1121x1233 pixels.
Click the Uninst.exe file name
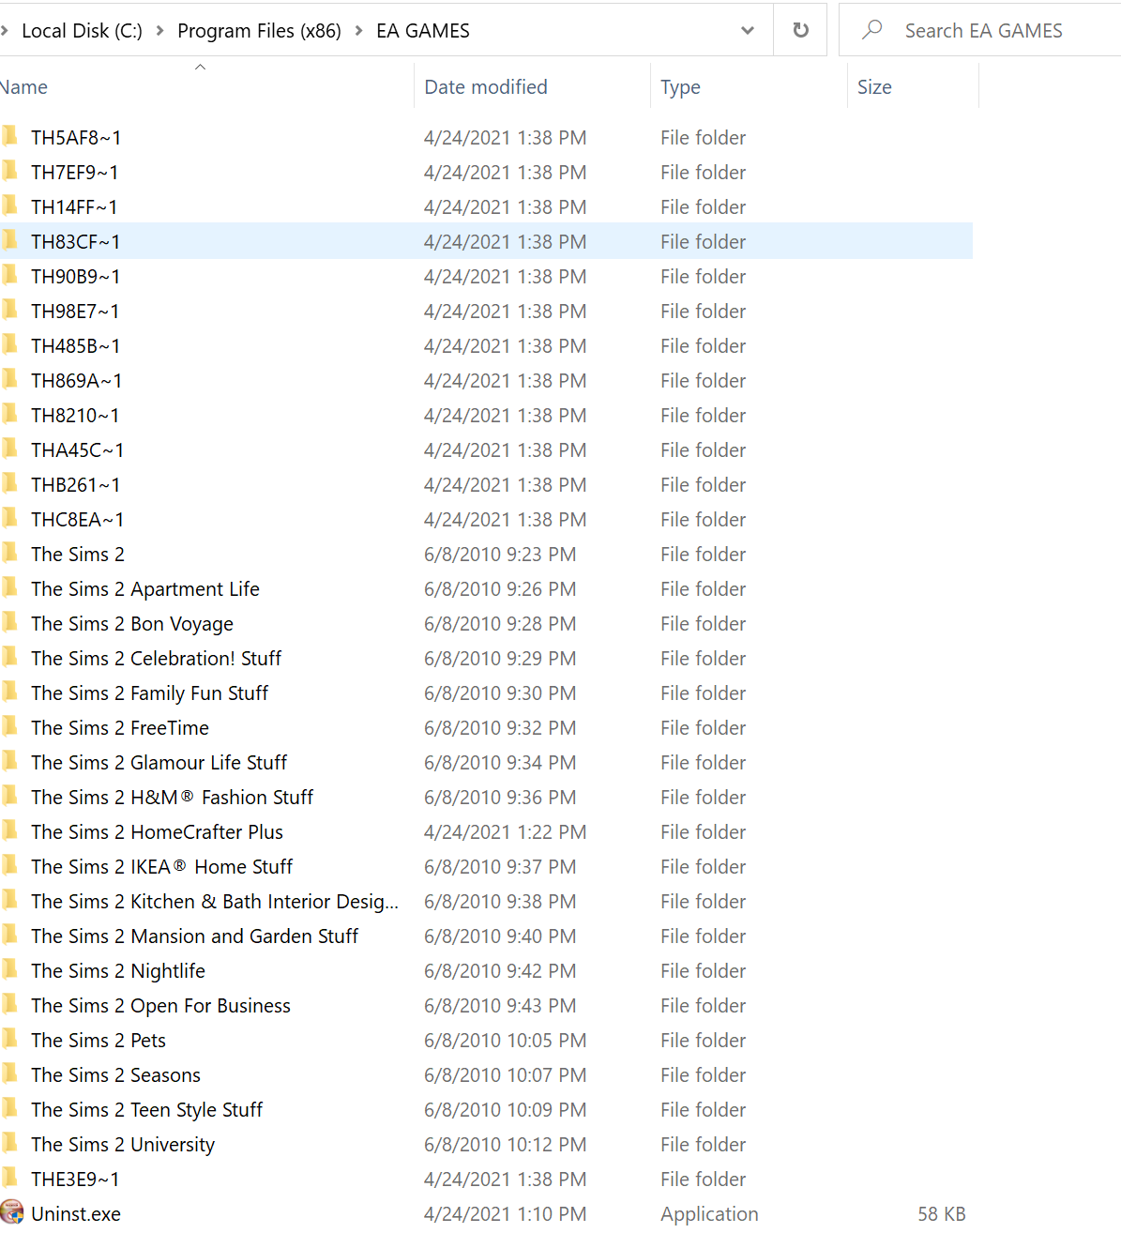coord(75,1214)
